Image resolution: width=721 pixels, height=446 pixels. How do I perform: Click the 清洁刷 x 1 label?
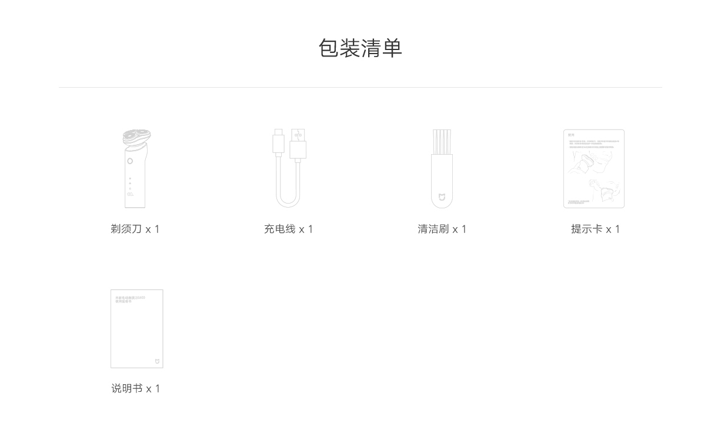442,229
